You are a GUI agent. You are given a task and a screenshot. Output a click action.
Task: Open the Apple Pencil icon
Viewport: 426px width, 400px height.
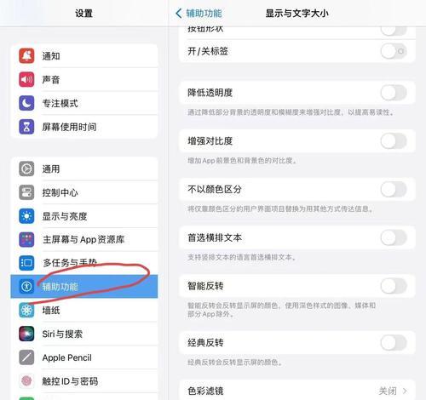point(26,357)
